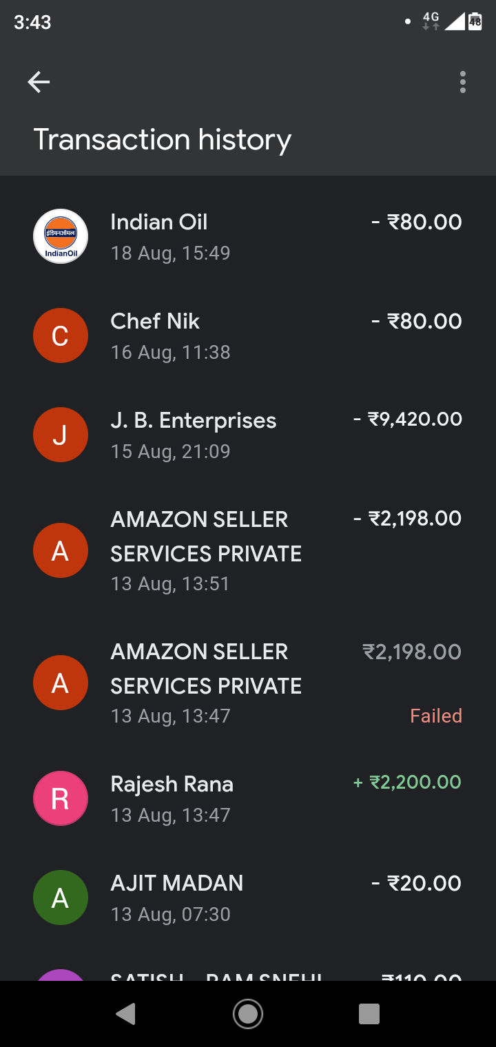Tap the Indian Oil logo avatar

click(61, 236)
